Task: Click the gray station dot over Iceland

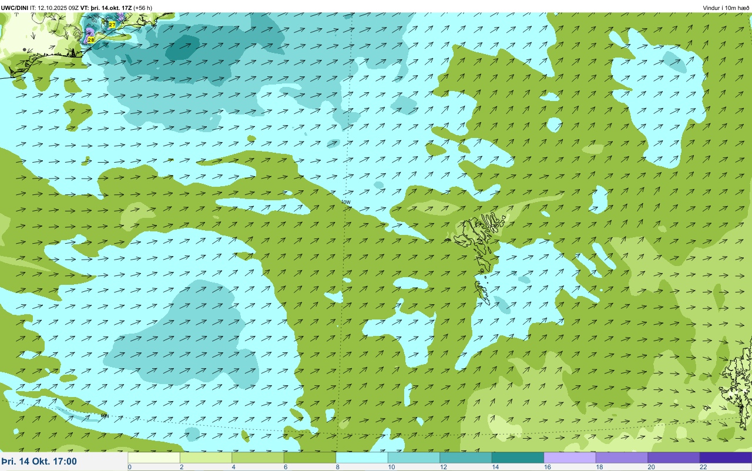Action: (24, 49)
